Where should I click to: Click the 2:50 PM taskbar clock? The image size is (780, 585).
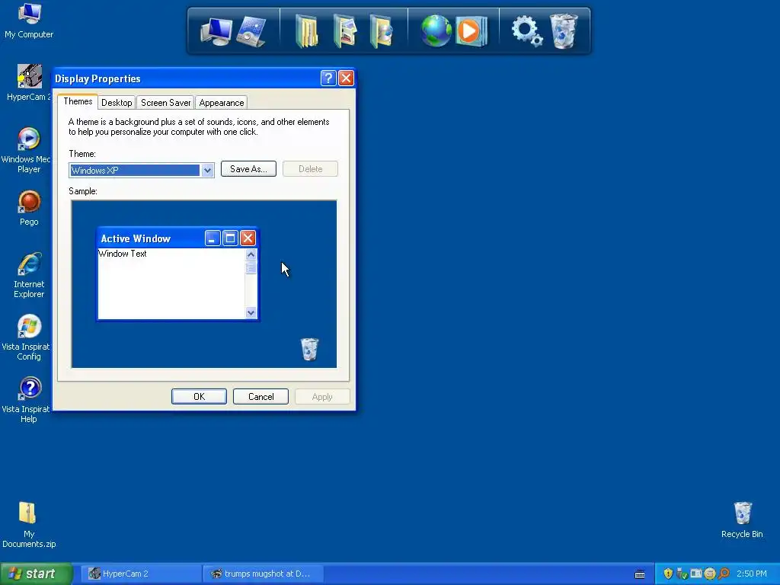752,574
